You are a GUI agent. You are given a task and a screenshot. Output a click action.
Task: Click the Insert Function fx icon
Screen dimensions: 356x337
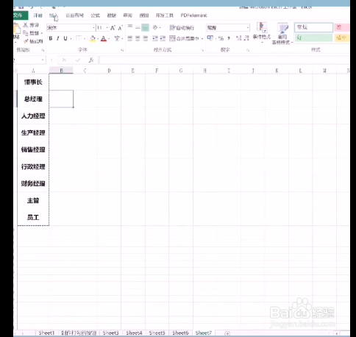coord(91,60)
